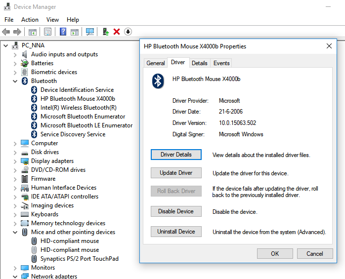
Task: Select Microsoft Bluetooth LE Enumerator
Action: [86, 125]
